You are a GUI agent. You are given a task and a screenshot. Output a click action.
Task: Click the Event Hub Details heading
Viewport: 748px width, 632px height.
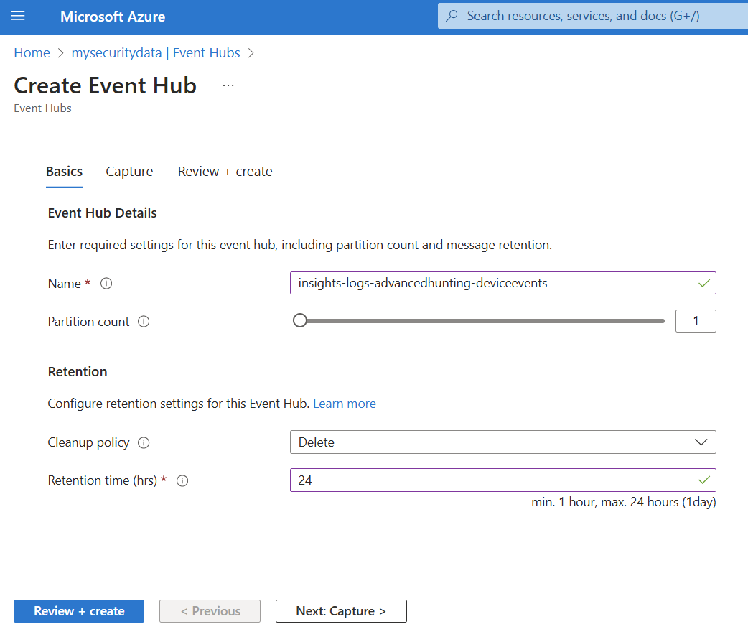click(102, 213)
